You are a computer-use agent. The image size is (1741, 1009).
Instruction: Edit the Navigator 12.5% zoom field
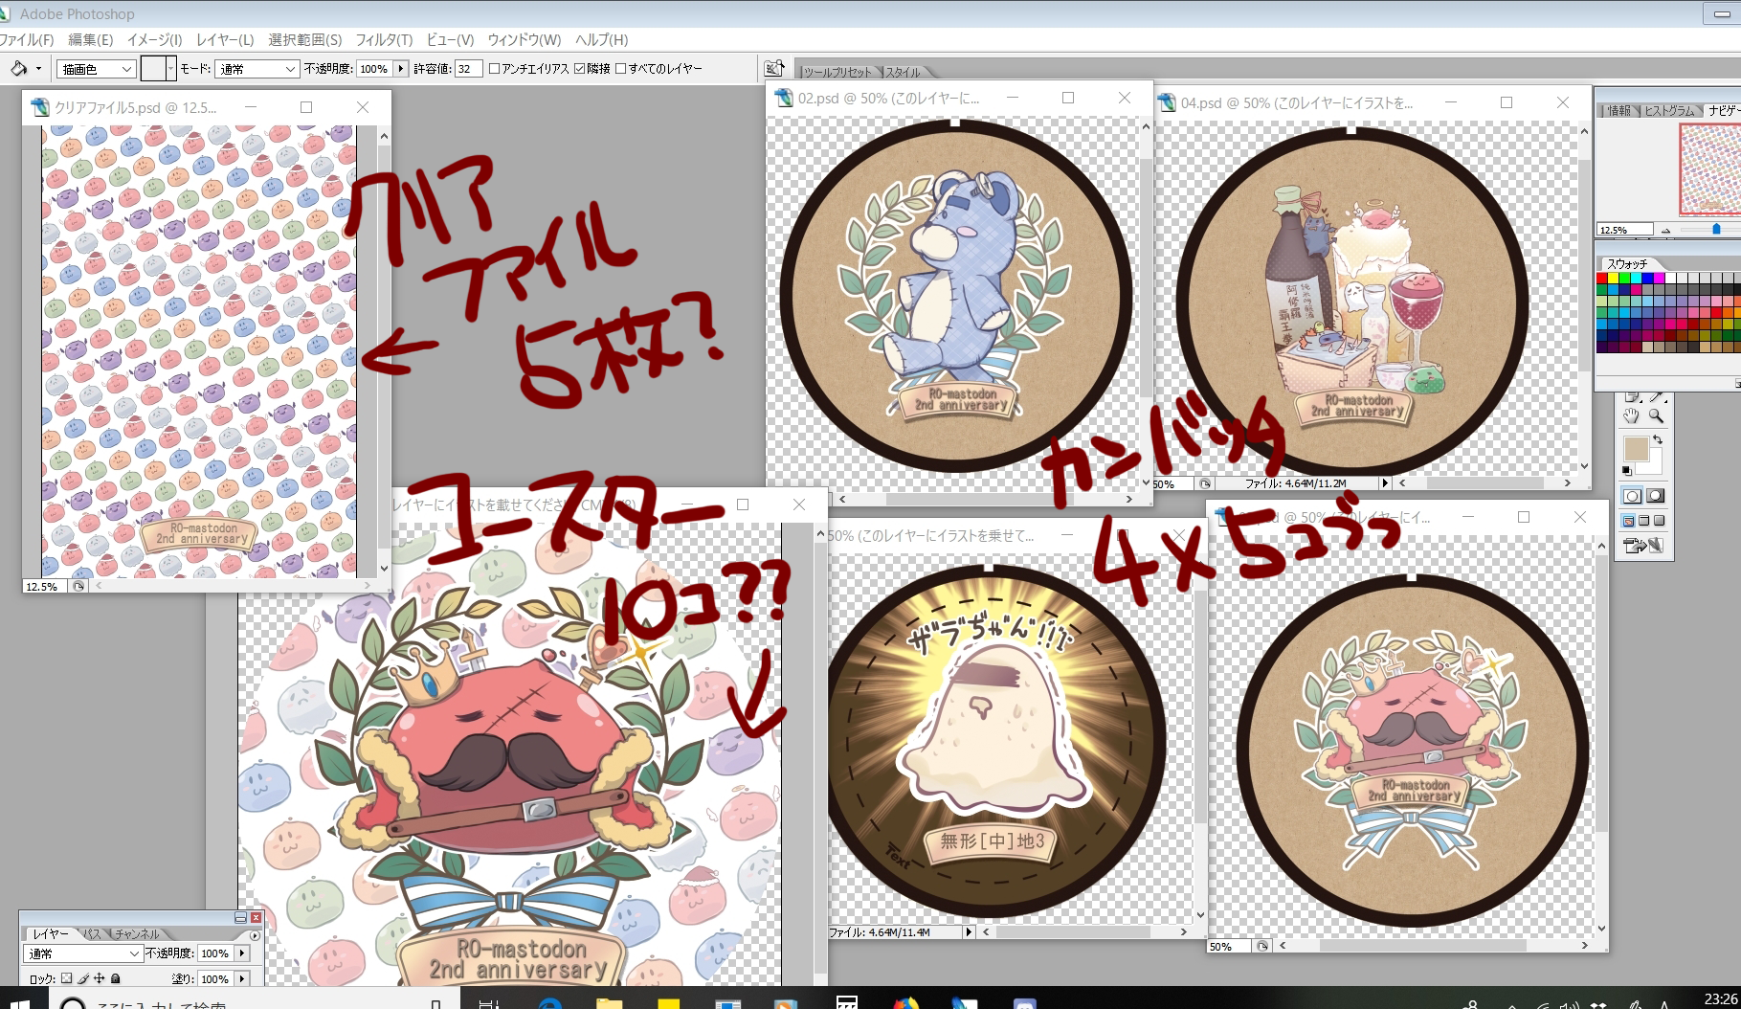pyautogui.click(x=1625, y=230)
